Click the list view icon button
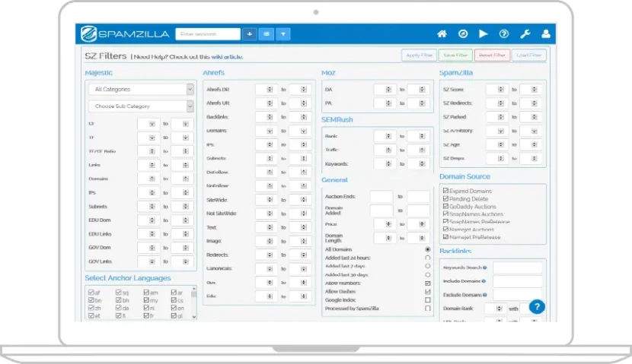This screenshot has width=632, height=364. tap(267, 34)
